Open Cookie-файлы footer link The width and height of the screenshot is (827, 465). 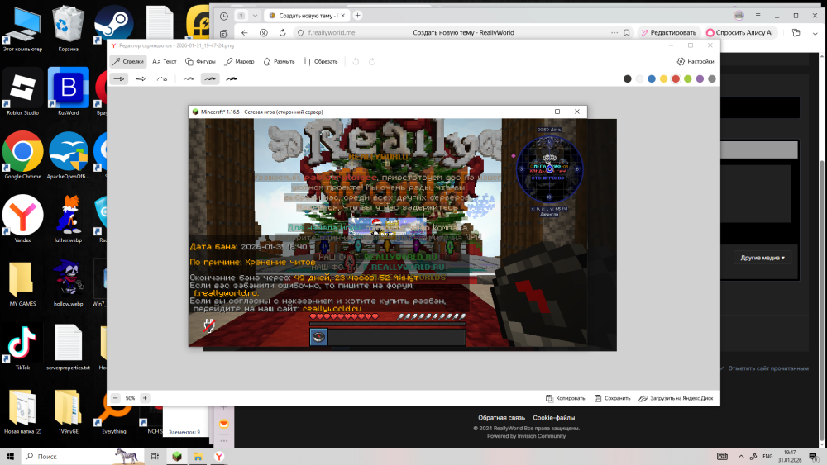click(x=554, y=418)
